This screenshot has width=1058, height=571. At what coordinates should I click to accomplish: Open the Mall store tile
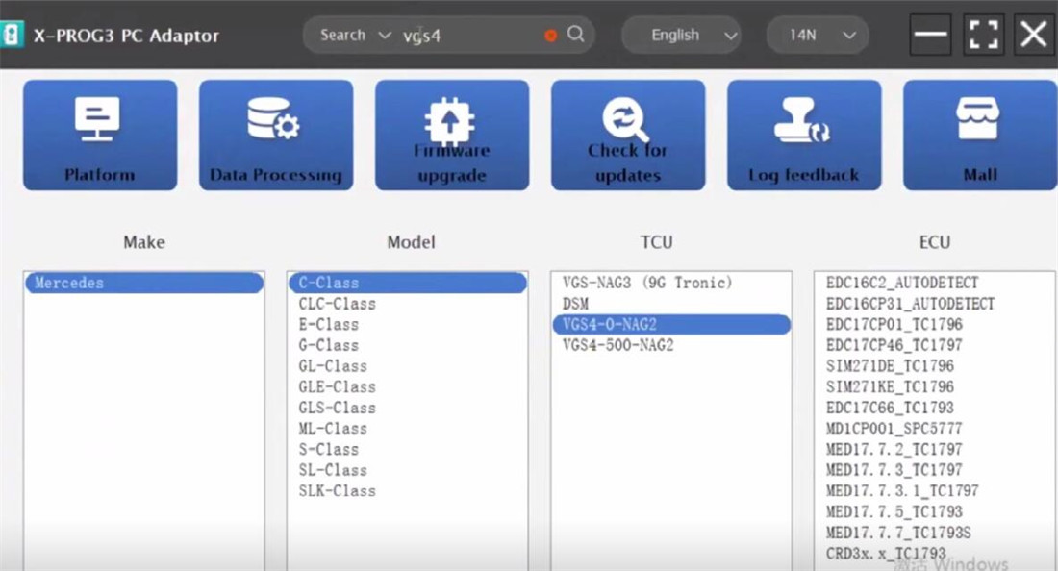[980, 135]
